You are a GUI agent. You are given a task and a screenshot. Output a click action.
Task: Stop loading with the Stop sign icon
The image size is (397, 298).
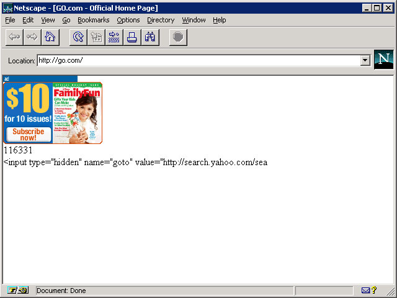[x=178, y=37]
